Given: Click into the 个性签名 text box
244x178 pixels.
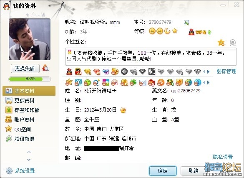Looking at the screenshot, I should (151, 56).
